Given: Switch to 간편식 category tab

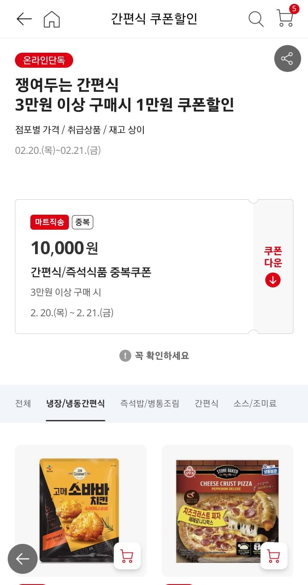Looking at the screenshot, I should [x=206, y=403].
